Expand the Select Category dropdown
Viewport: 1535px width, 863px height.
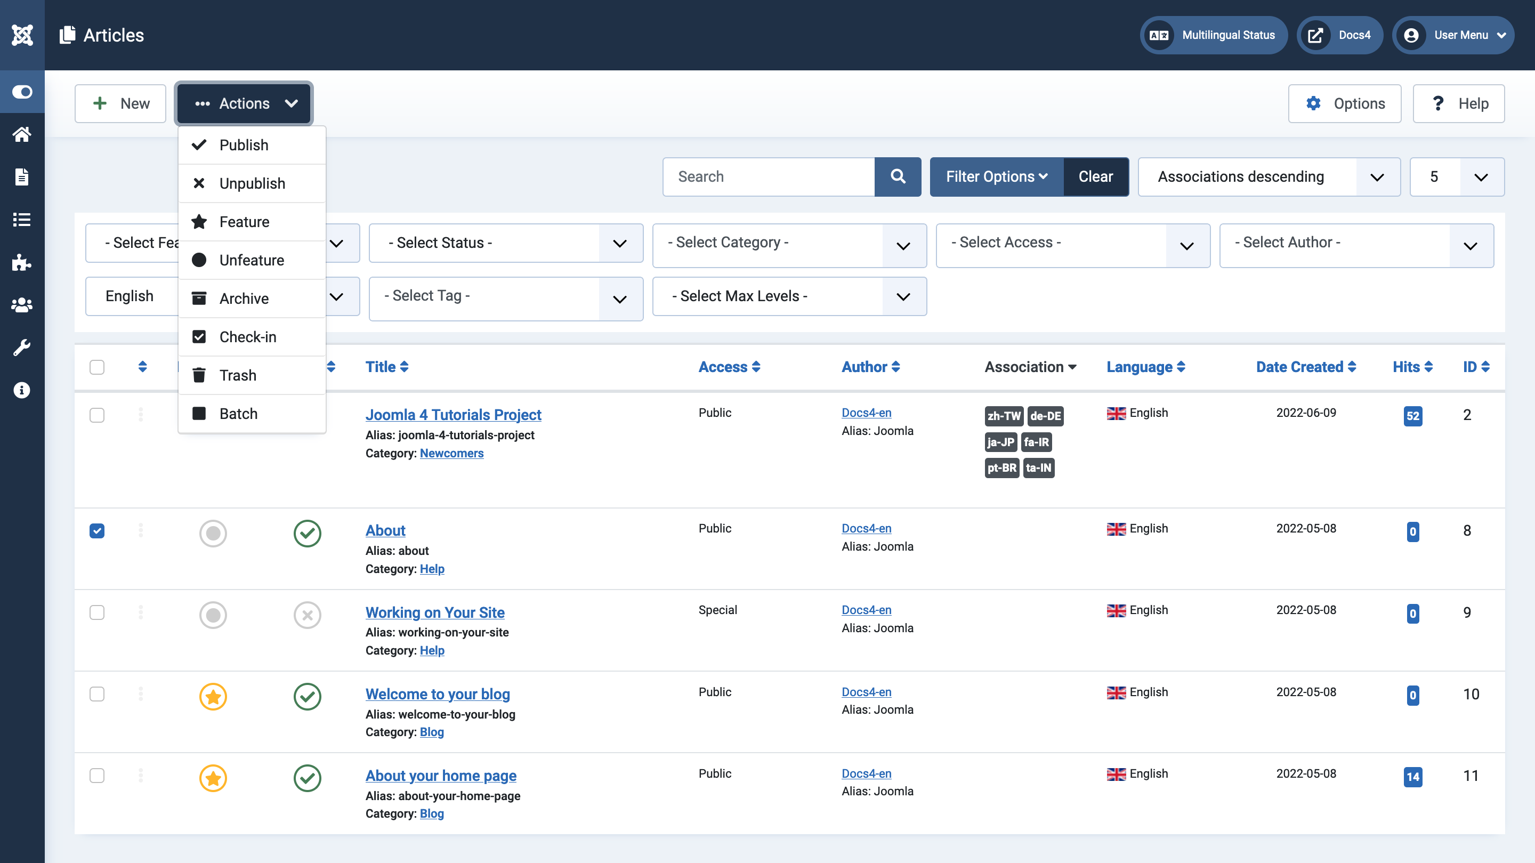[x=789, y=245]
